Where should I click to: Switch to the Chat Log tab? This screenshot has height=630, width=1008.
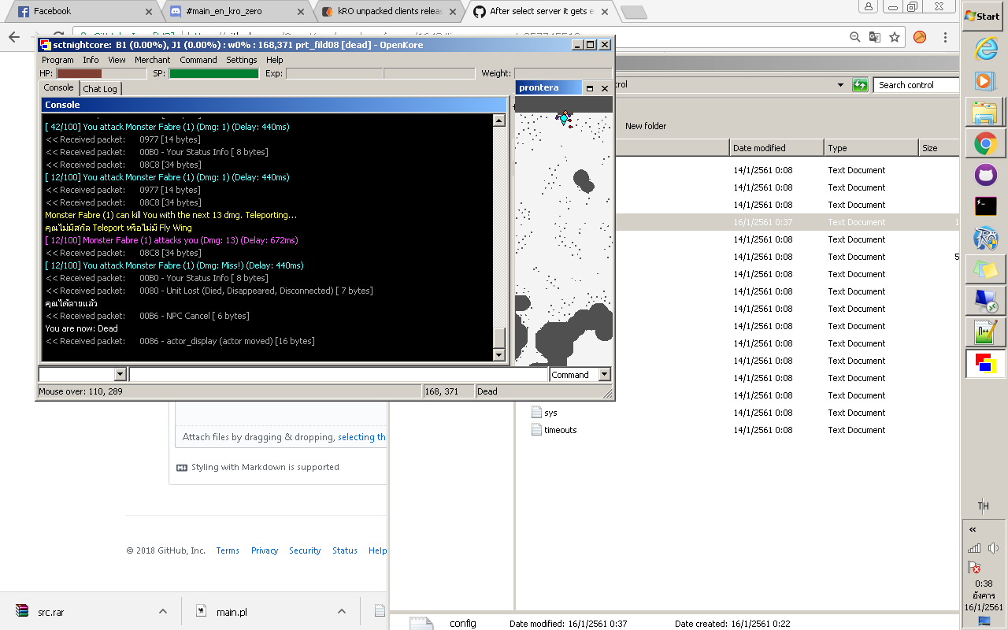[100, 89]
